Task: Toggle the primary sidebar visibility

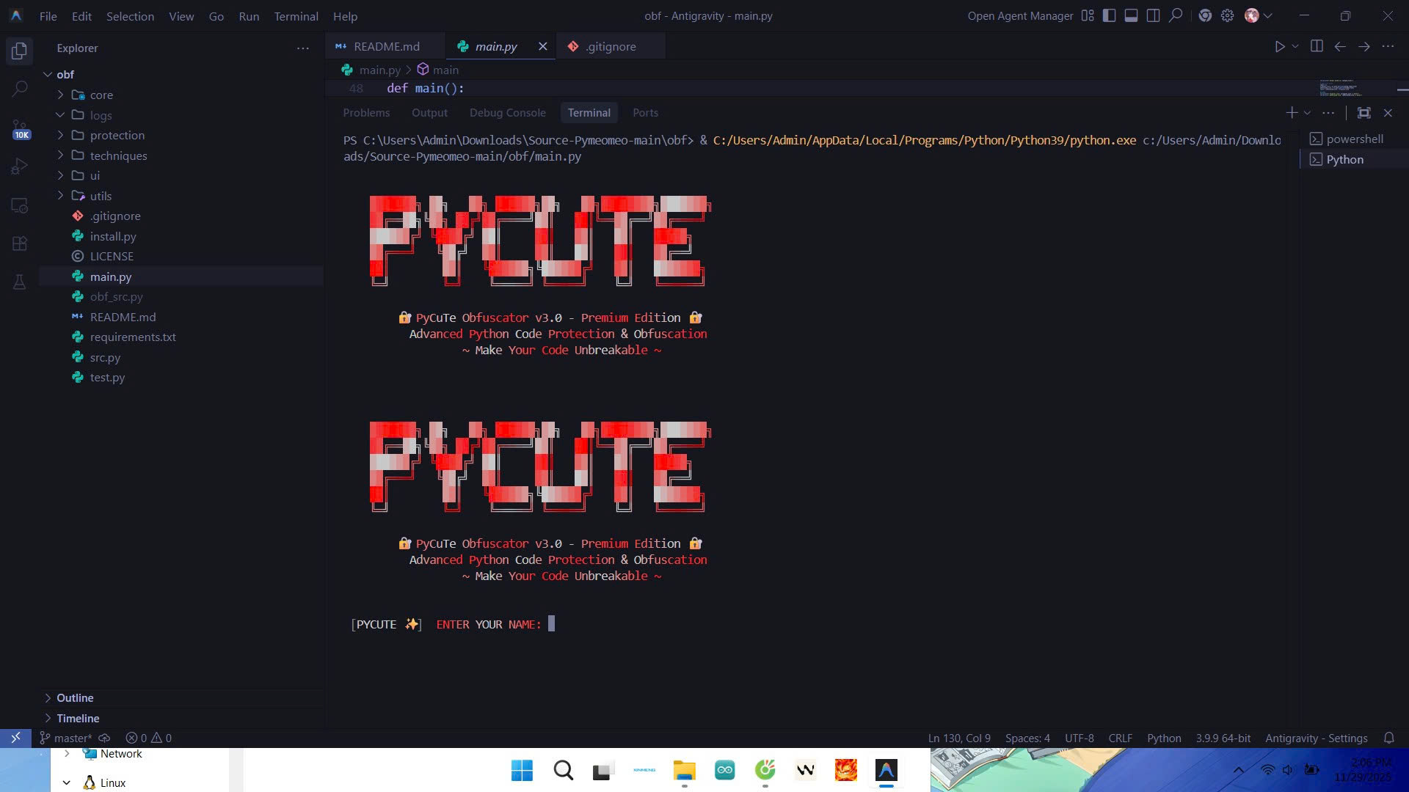Action: [x=1109, y=15]
